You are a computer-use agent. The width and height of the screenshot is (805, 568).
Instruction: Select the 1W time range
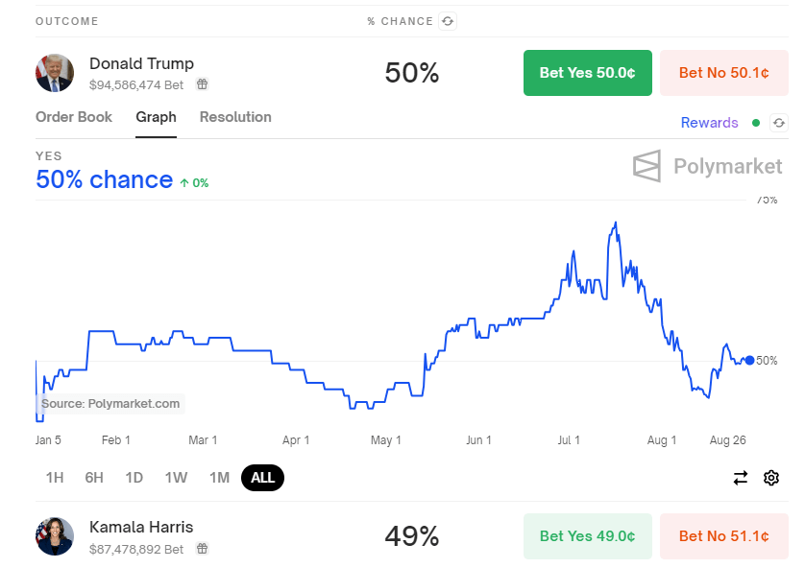[x=176, y=477]
